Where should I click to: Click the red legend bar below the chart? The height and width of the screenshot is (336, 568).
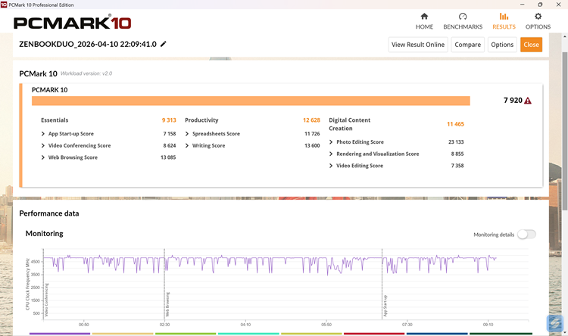click(x=374, y=334)
